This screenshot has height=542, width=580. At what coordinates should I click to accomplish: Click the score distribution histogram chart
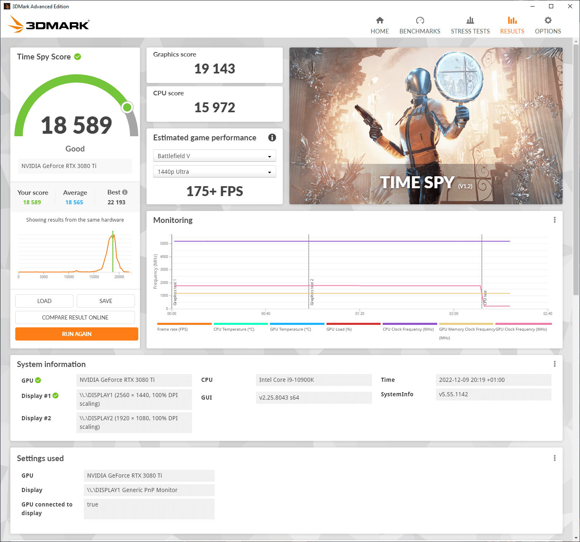[x=75, y=255]
